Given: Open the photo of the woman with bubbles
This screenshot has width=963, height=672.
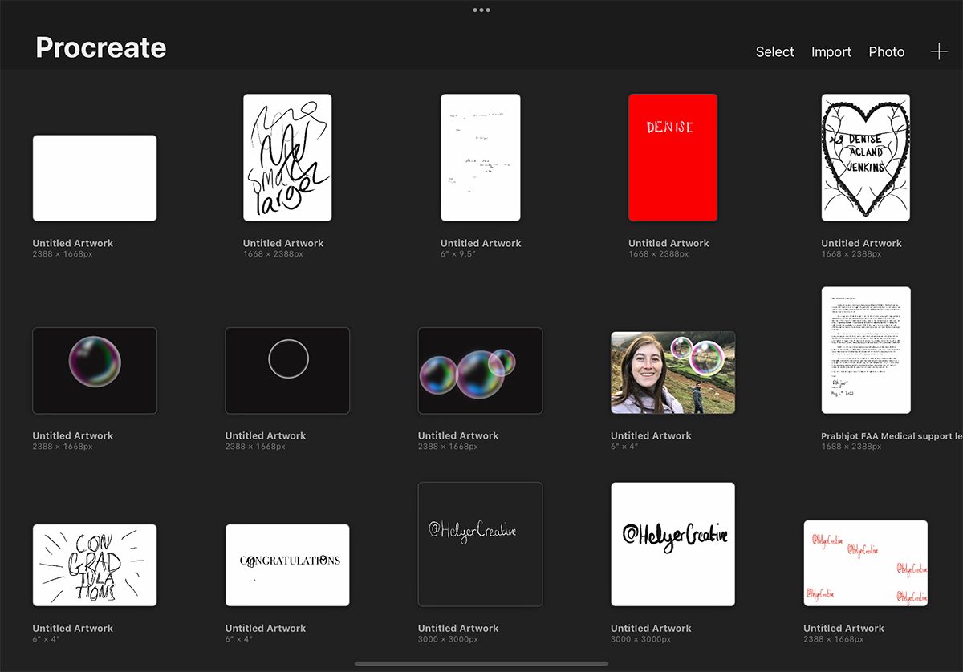Looking at the screenshot, I should 672,372.
